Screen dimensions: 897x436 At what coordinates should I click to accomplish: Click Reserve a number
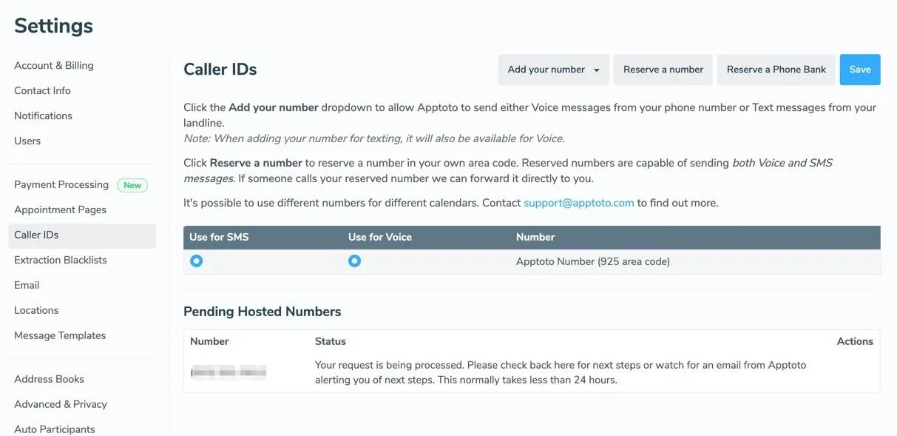[663, 69]
